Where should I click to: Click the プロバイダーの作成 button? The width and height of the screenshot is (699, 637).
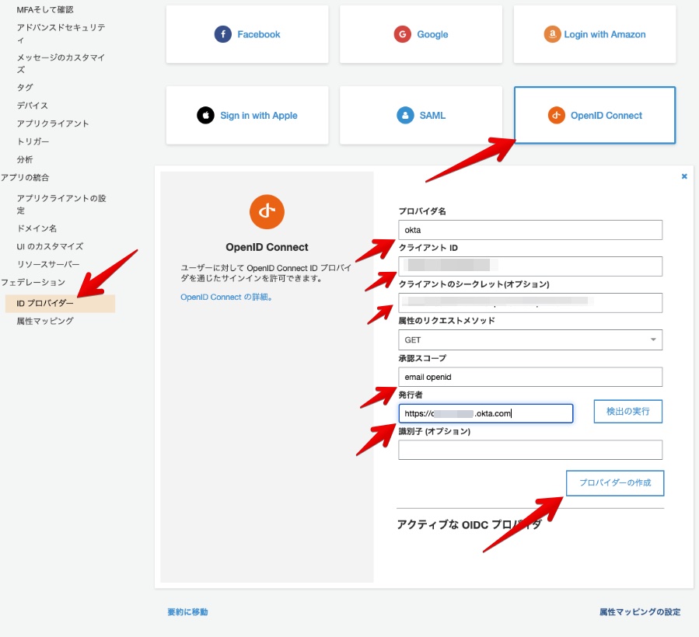(x=615, y=483)
